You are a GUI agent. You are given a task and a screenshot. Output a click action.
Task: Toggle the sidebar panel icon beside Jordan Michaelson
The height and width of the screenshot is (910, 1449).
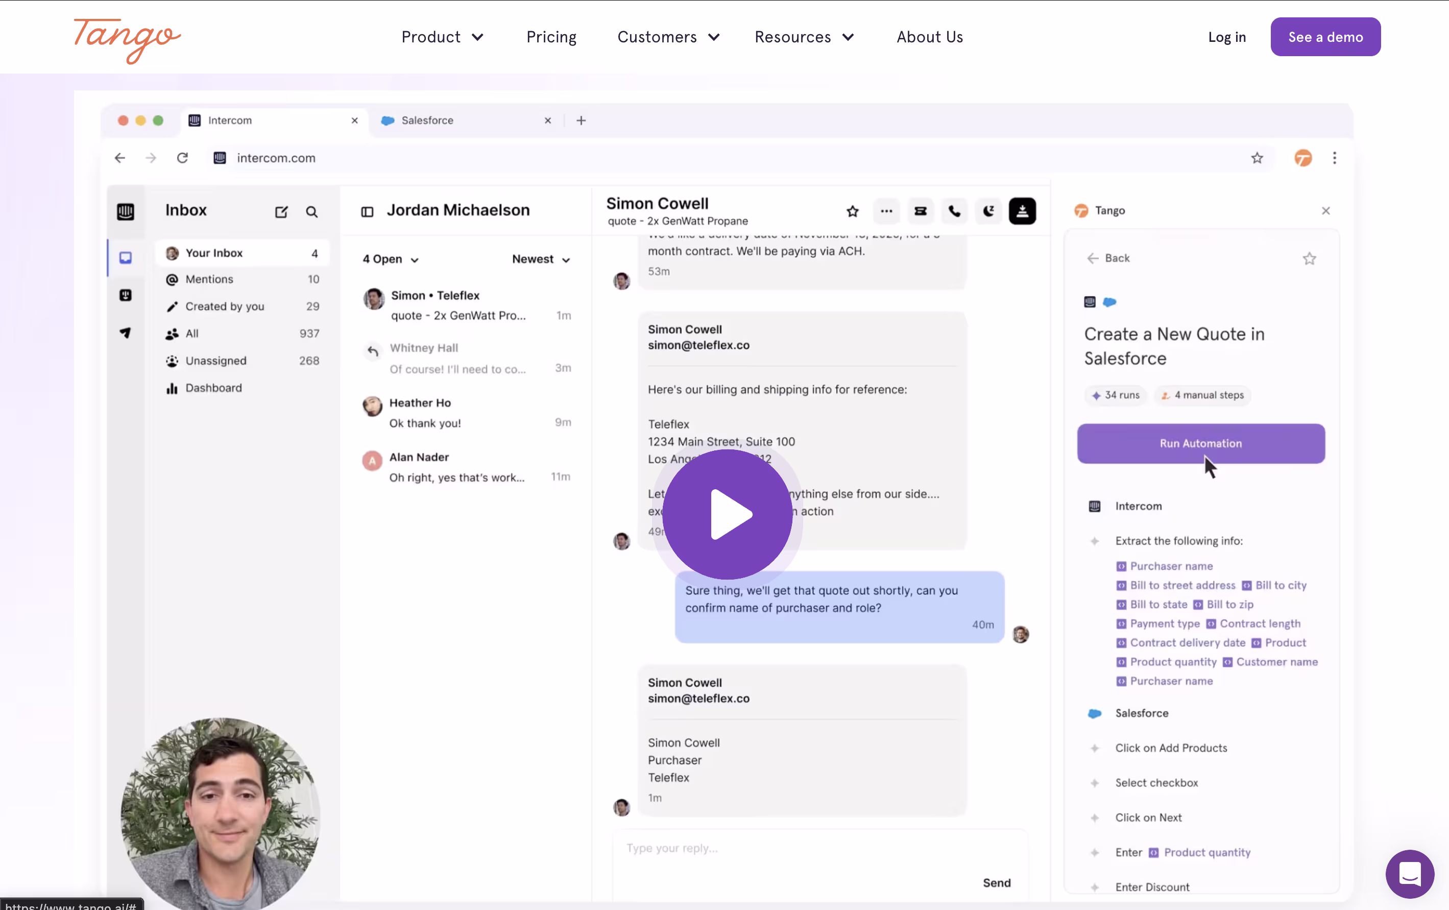tap(367, 211)
